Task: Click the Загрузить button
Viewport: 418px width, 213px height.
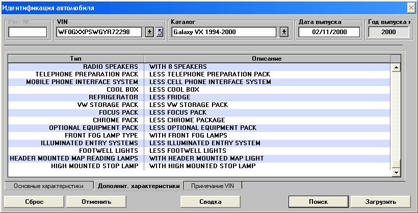Action: tap(380, 202)
